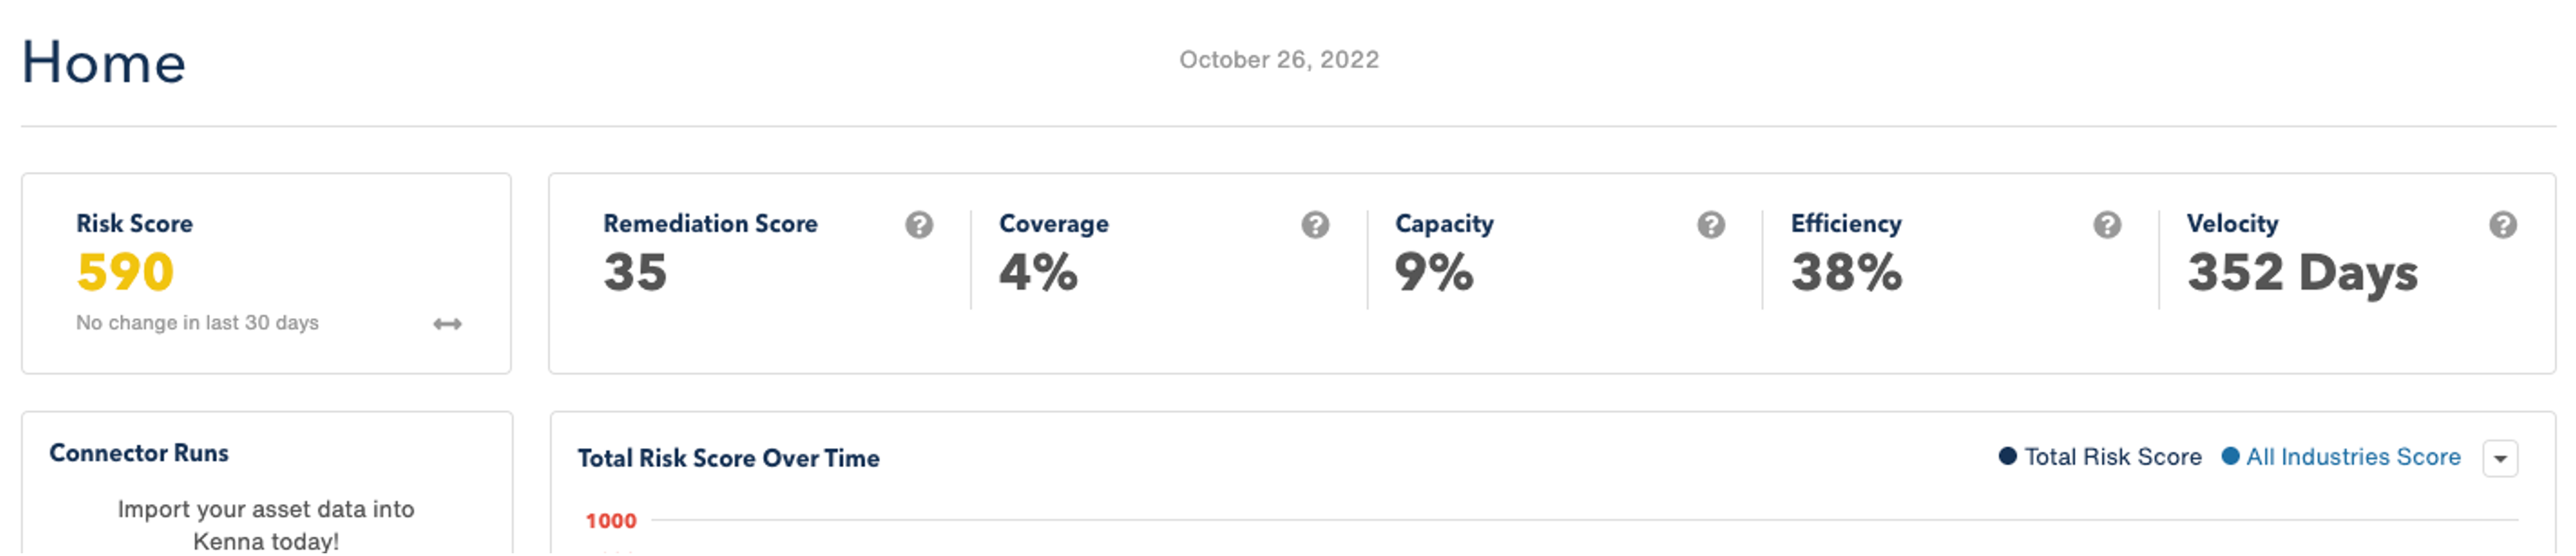
Task: Click the Coverage 4% metric
Action: pyautogui.click(x=1038, y=272)
